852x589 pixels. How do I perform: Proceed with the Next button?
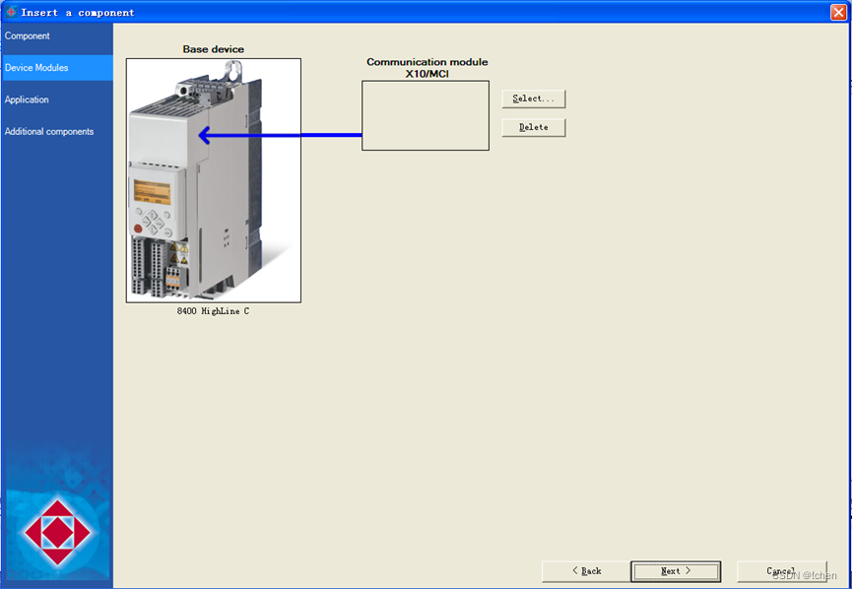(676, 571)
